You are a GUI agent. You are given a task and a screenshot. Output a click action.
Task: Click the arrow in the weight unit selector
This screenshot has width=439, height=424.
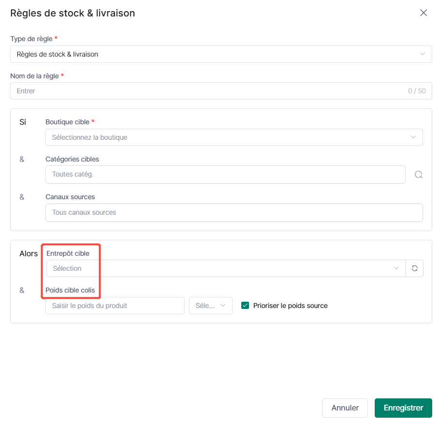pyautogui.click(x=222, y=306)
